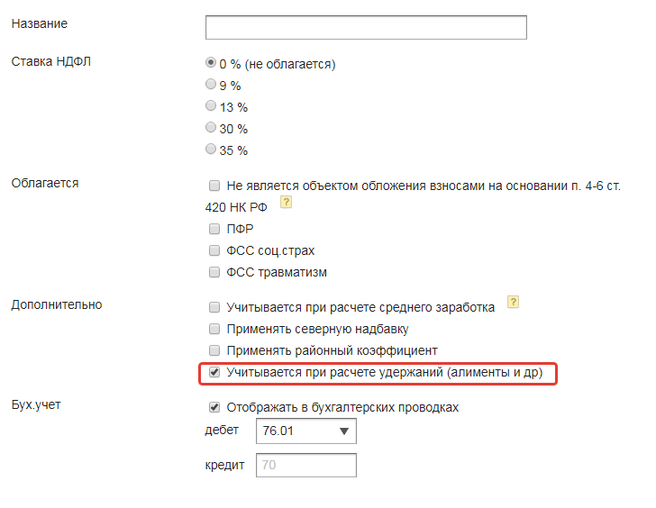Select the 9 % НДФЛ rate

(x=212, y=85)
